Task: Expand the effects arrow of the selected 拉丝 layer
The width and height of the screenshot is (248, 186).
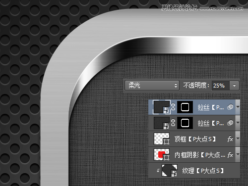Action: (238, 107)
